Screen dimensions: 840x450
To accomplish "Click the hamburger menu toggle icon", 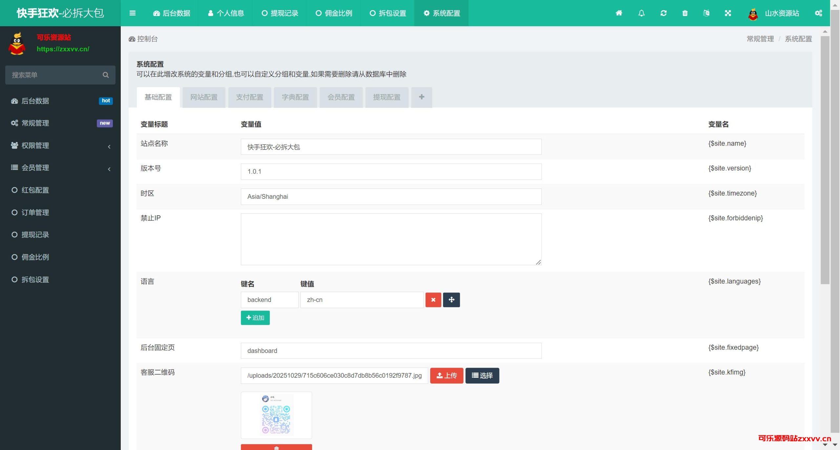I will click(133, 13).
